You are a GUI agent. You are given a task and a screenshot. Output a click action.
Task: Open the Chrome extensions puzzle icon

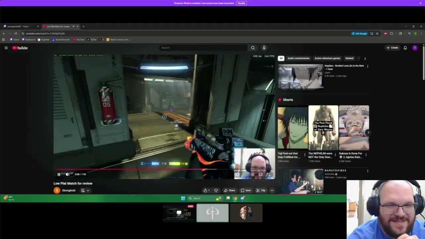tap(391, 34)
